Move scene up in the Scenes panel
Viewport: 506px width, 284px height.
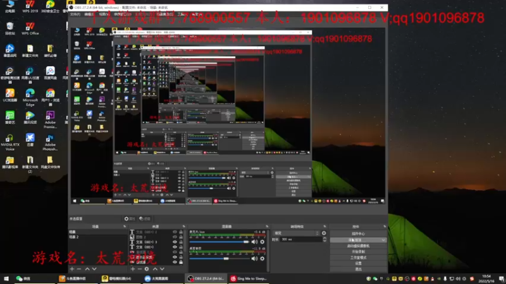87,269
